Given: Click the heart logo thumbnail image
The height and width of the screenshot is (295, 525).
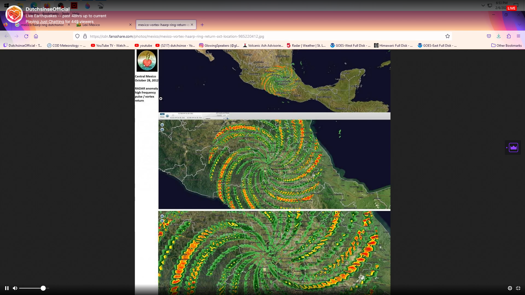Looking at the screenshot, I should point(147,61).
